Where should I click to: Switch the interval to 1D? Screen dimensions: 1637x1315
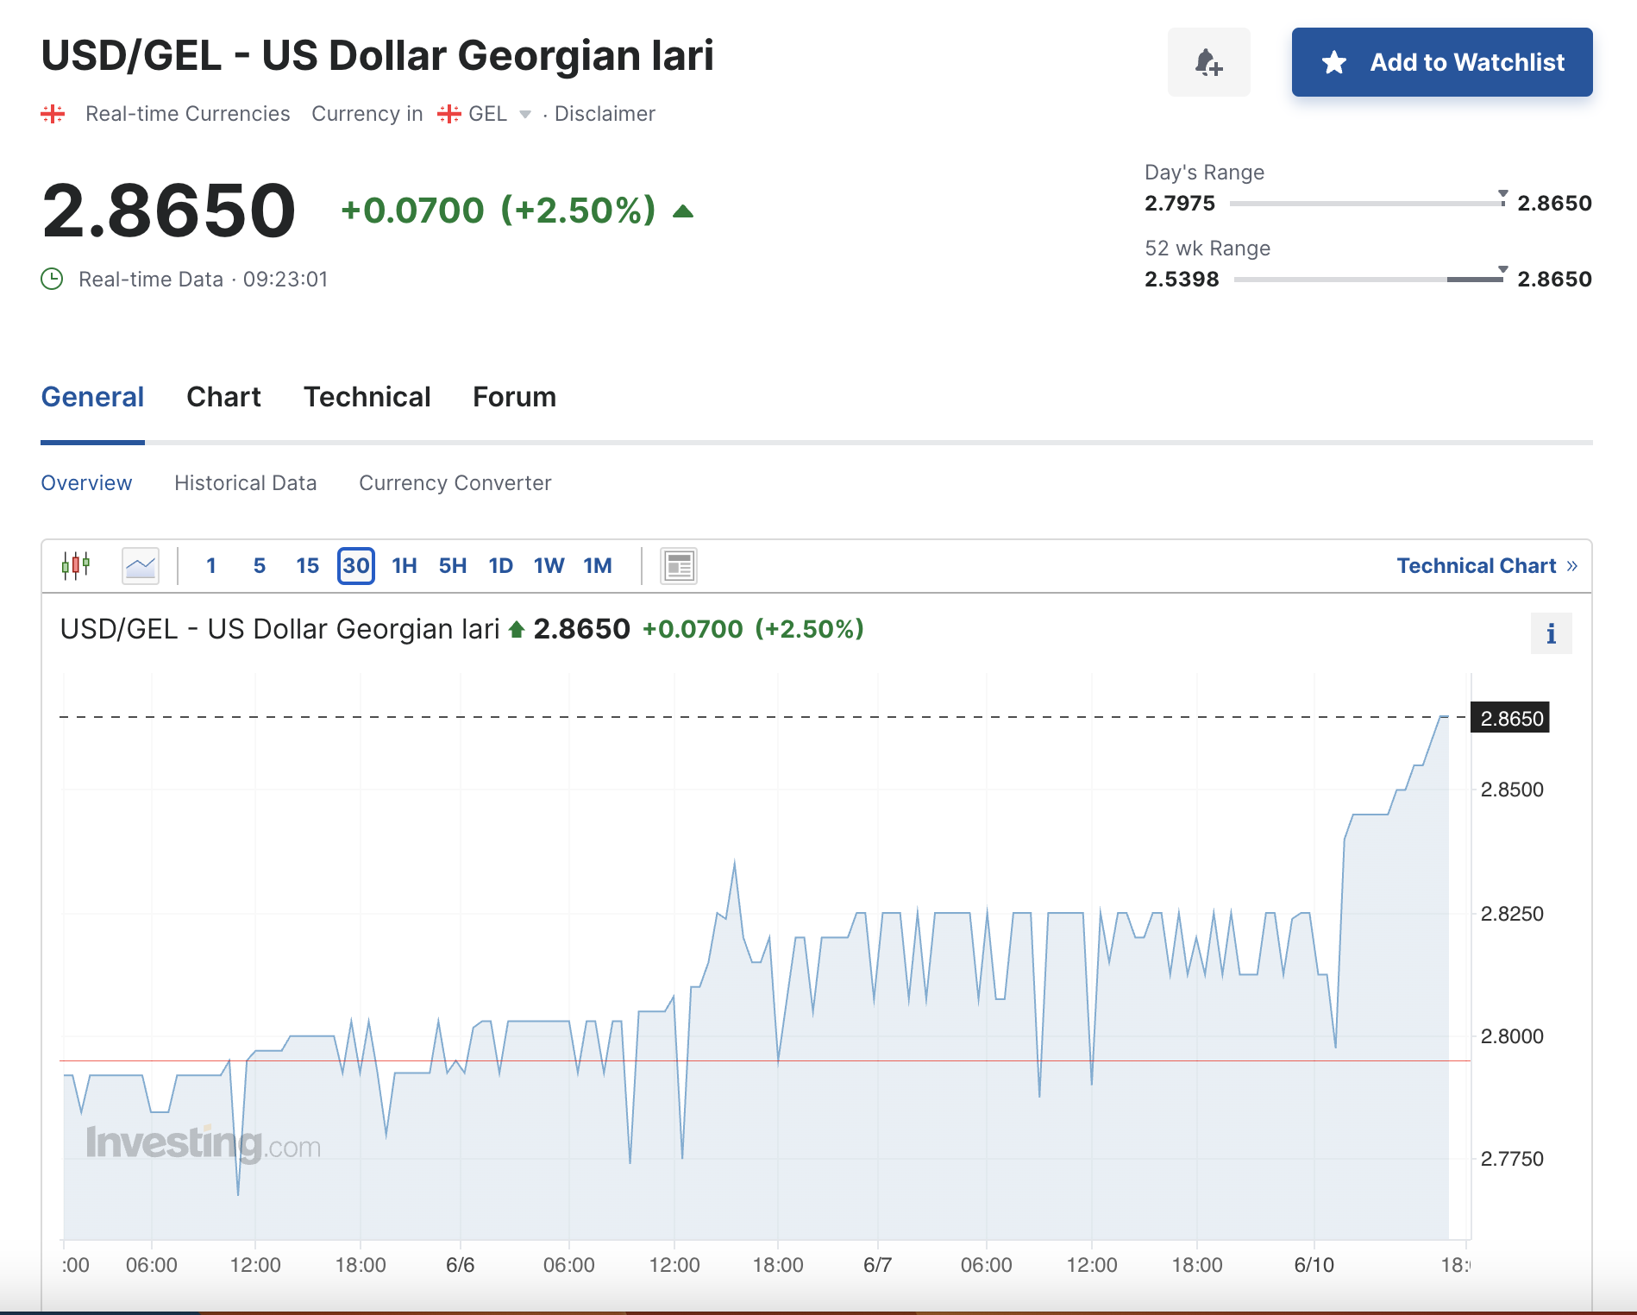point(499,565)
